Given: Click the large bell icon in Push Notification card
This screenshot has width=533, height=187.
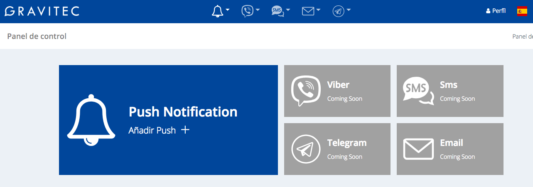Looking at the screenshot, I should [x=91, y=120].
